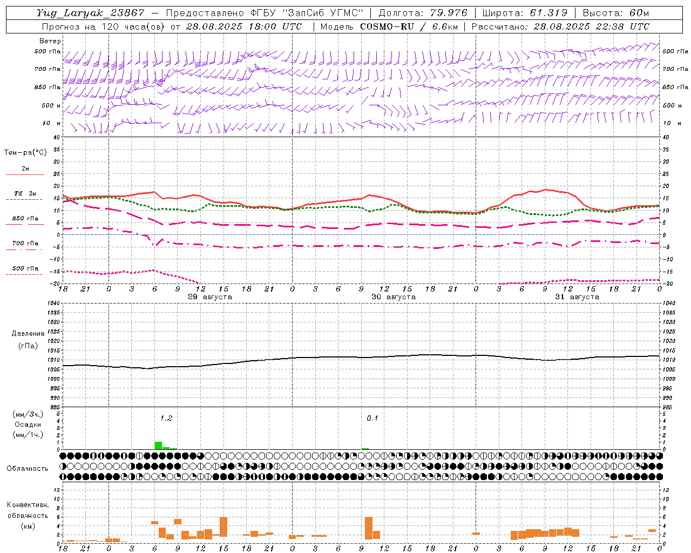The width and height of the screenshot is (691, 553).
Task: Click the Ветер panel label
Action: (50, 41)
